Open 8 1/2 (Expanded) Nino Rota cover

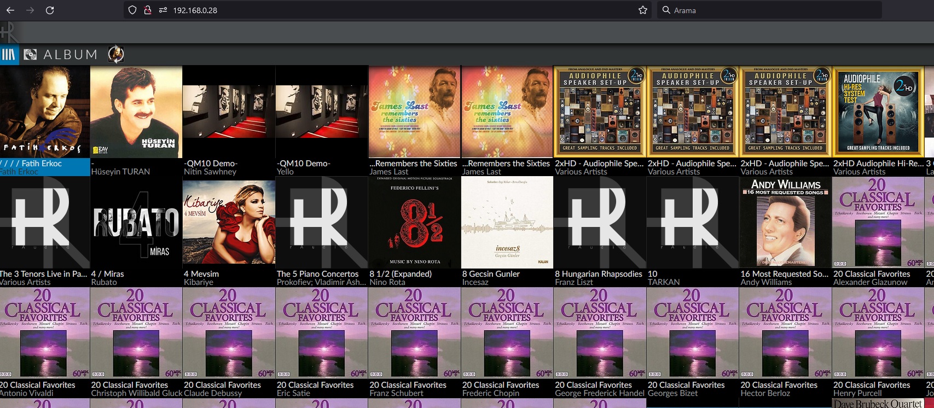pos(415,223)
